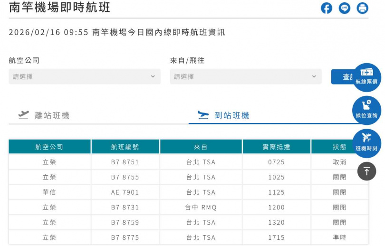Click the 航空公司 column header
Viewport: 385px width, 246px height.
pos(49,147)
